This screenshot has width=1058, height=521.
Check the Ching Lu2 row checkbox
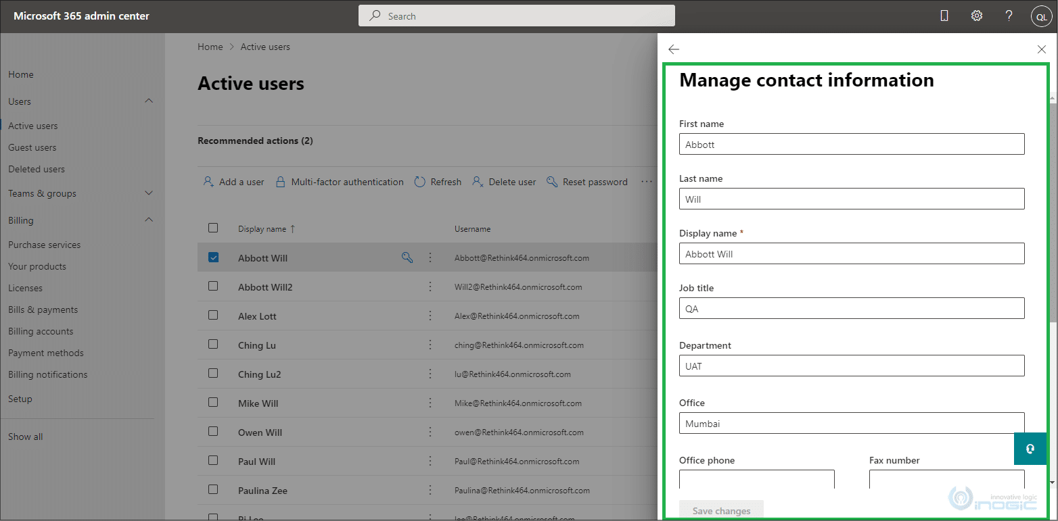[213, 373]
